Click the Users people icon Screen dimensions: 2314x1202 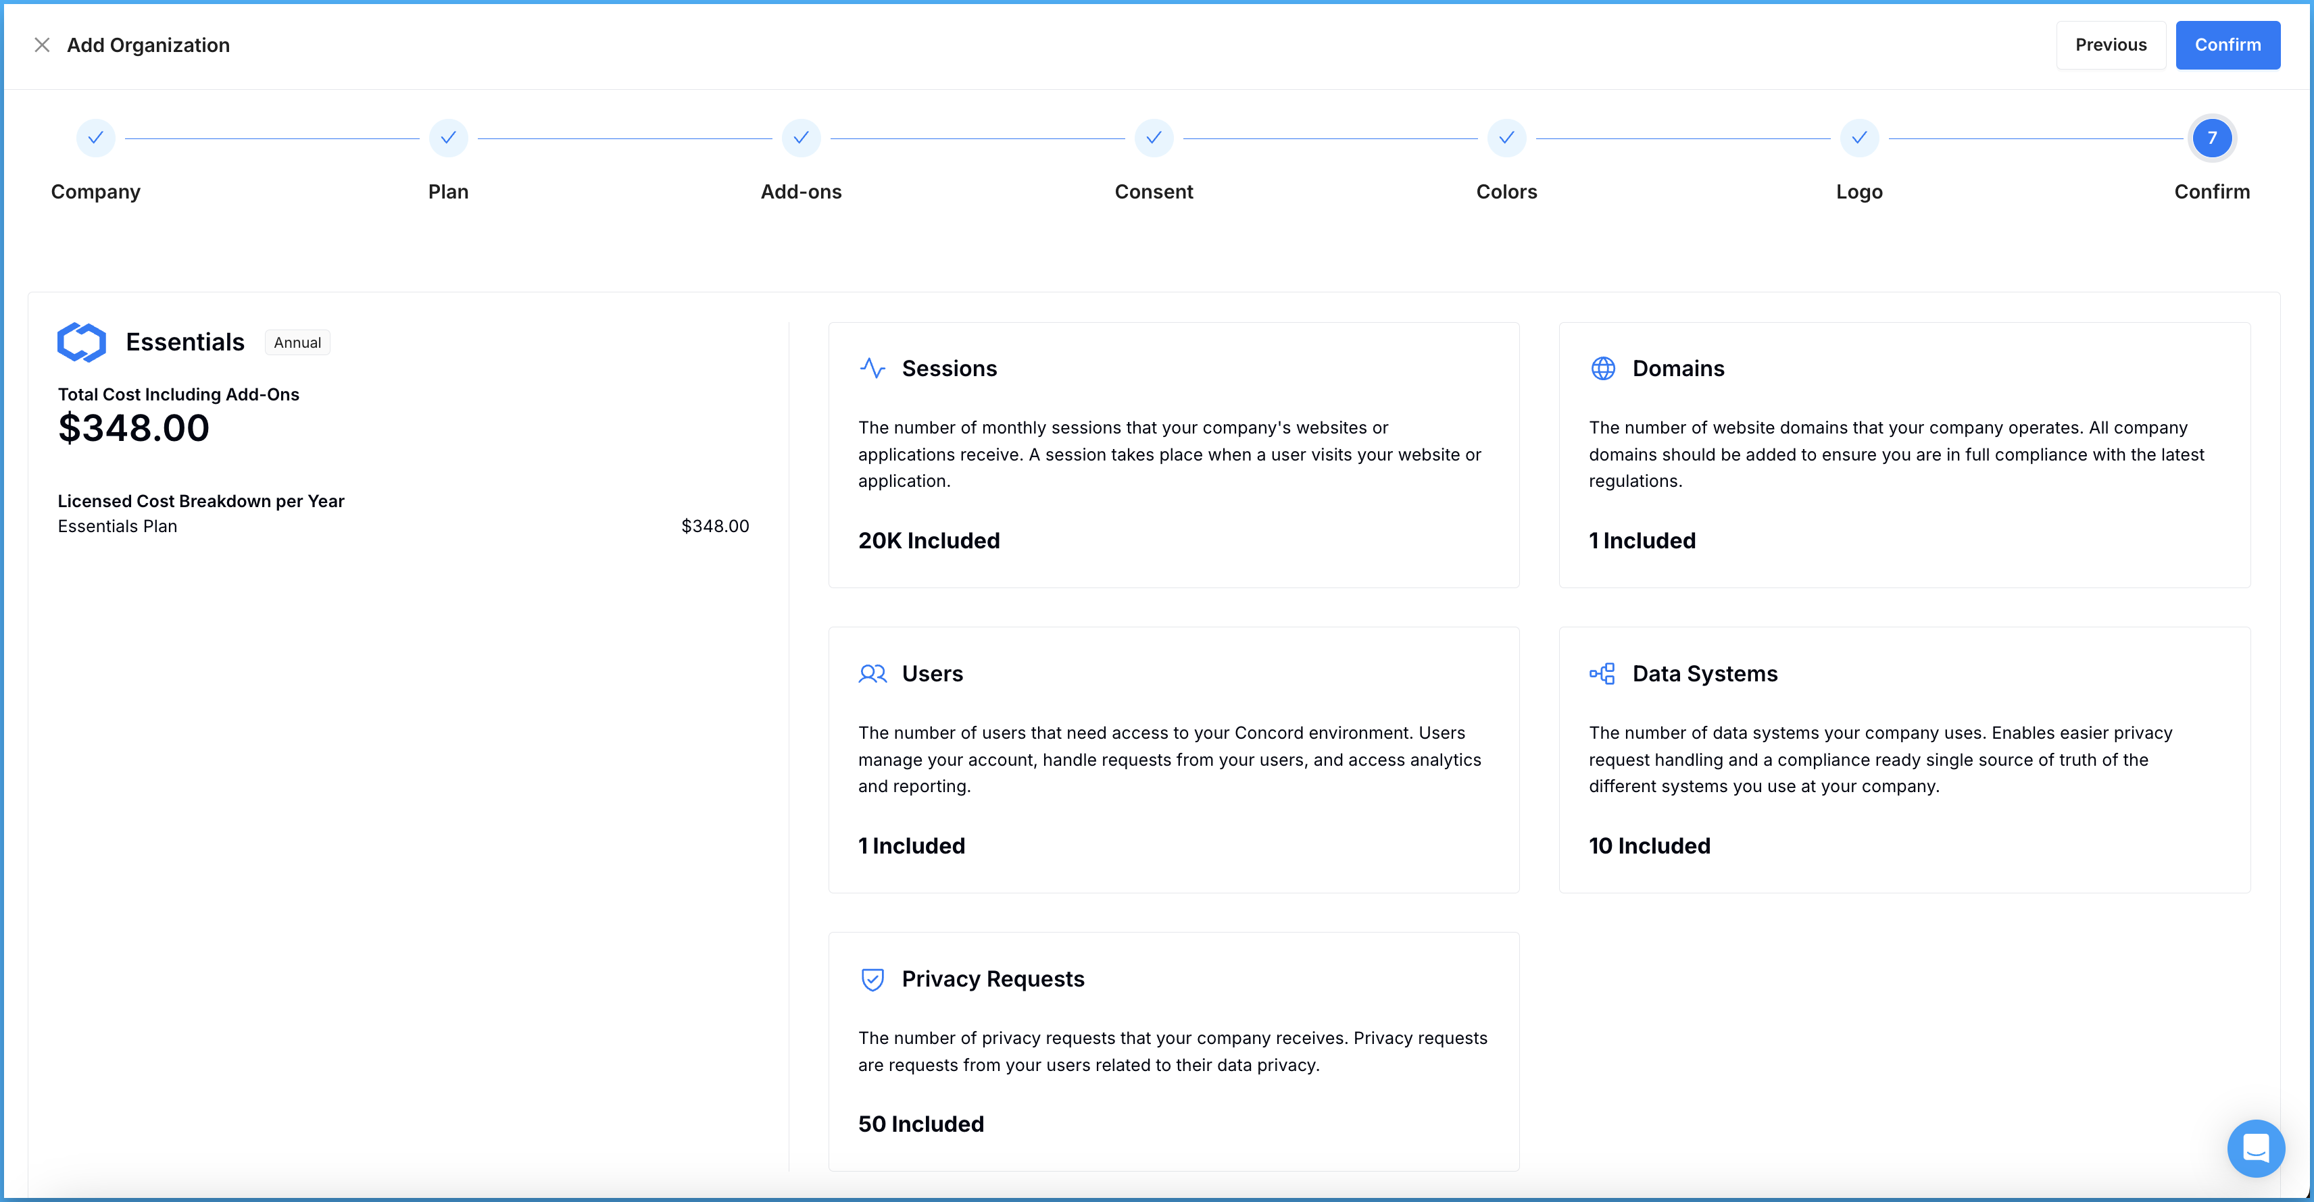pos(872,674)
